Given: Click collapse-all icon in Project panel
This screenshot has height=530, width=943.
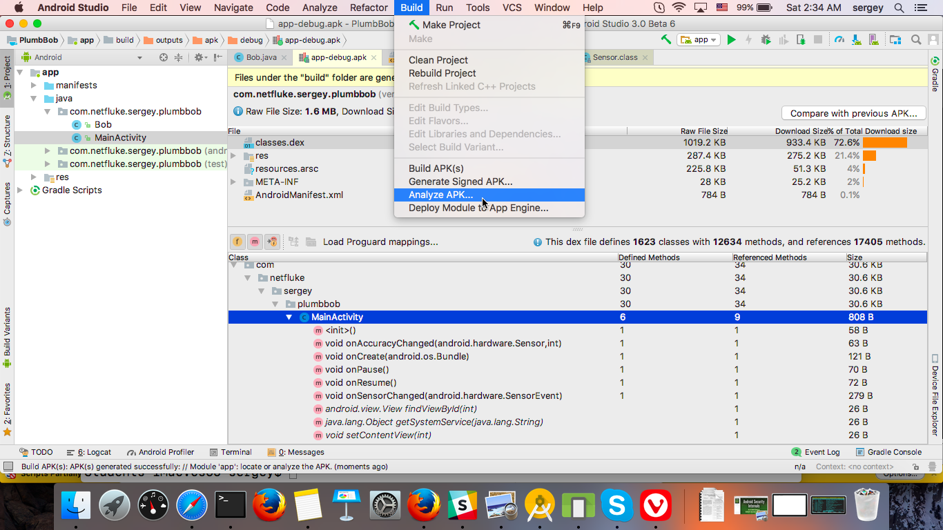Looking at the screenshot, I should (x=178, y=57).
